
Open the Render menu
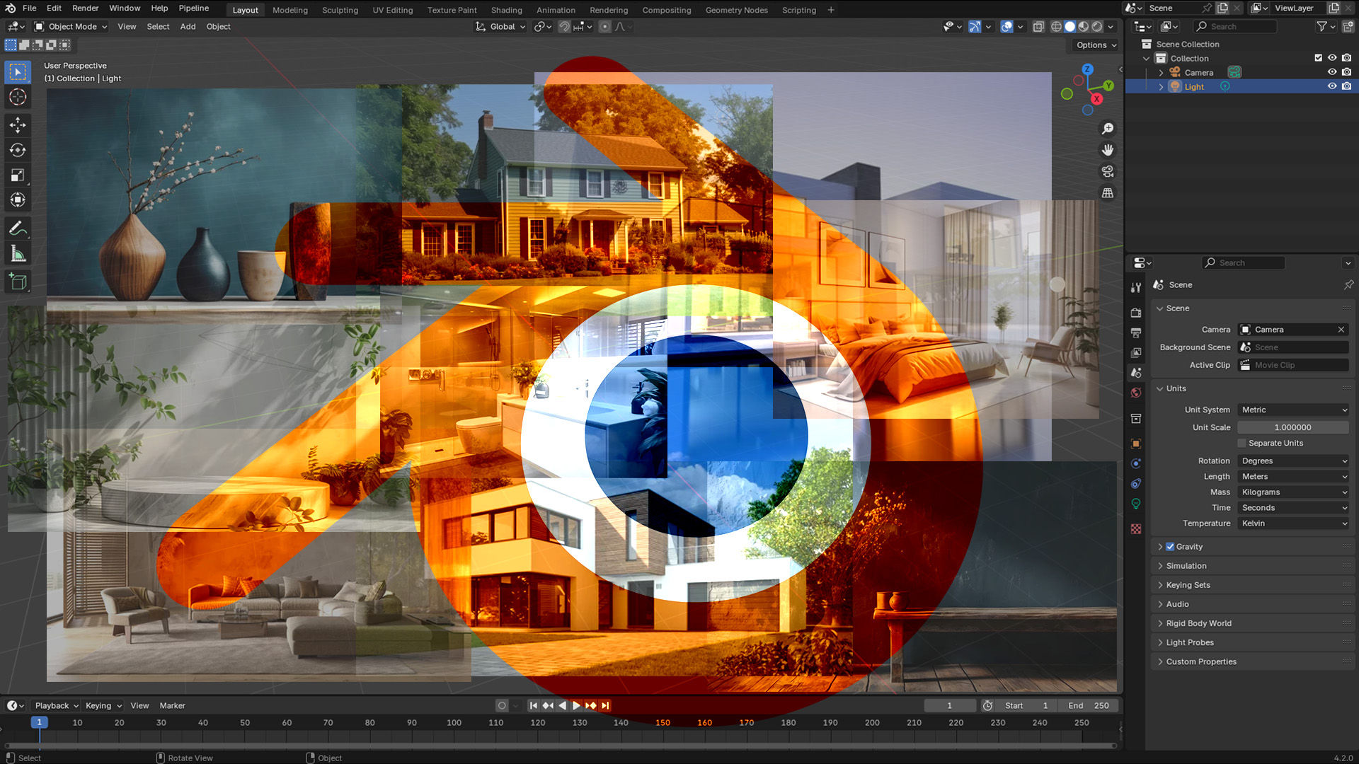tap(85, 8)
